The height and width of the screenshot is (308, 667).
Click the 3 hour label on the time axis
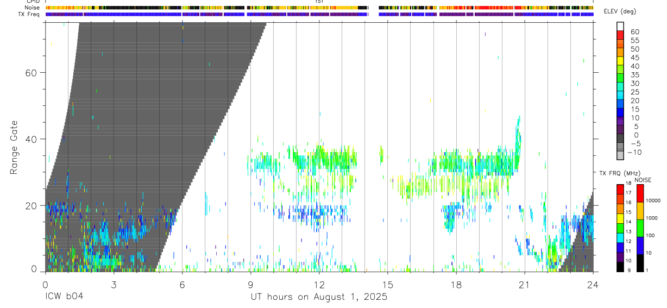tap(114, 284)
